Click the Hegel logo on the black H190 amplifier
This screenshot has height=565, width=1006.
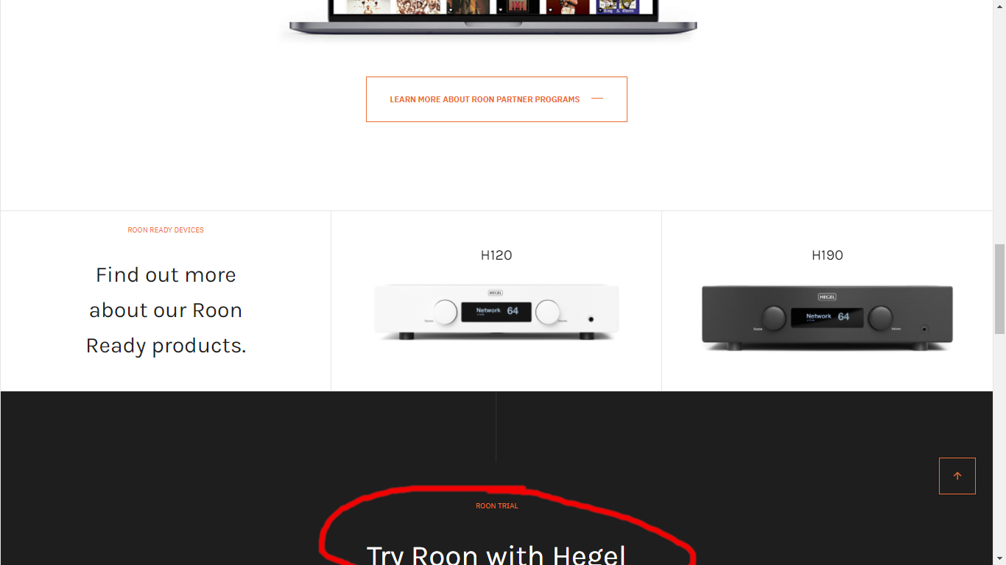coord(827,296)
